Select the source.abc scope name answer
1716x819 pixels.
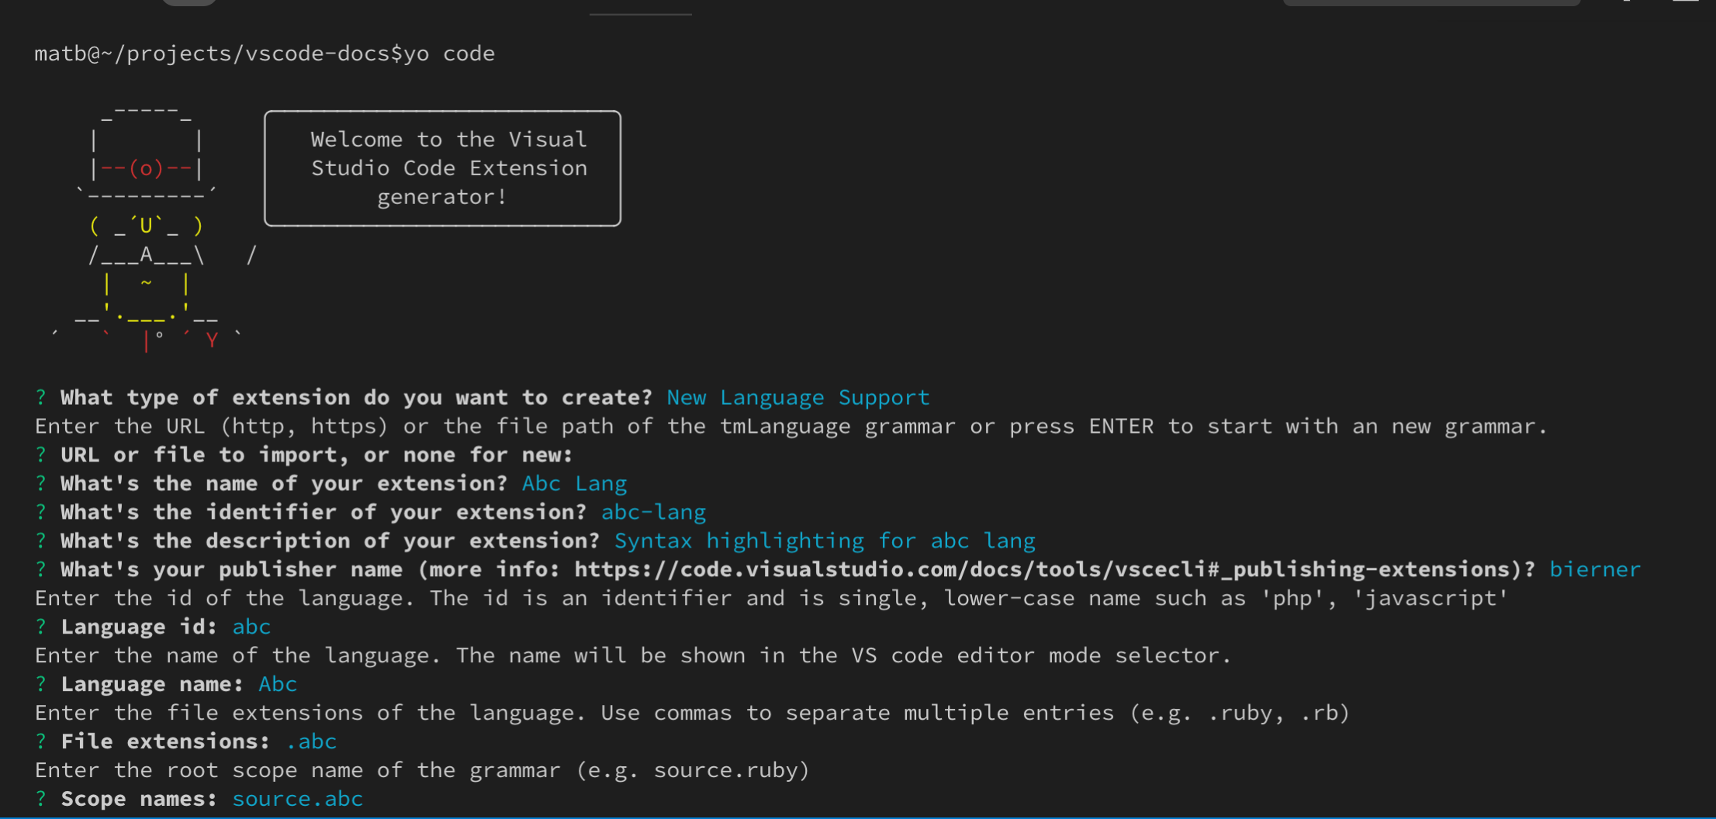tap(297, 798)
